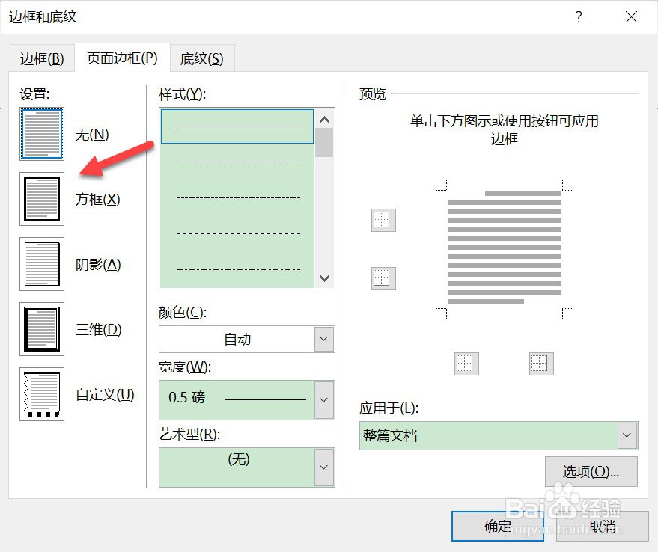
Task: Open the 选项(O)... options button
Action: (591, 471)
